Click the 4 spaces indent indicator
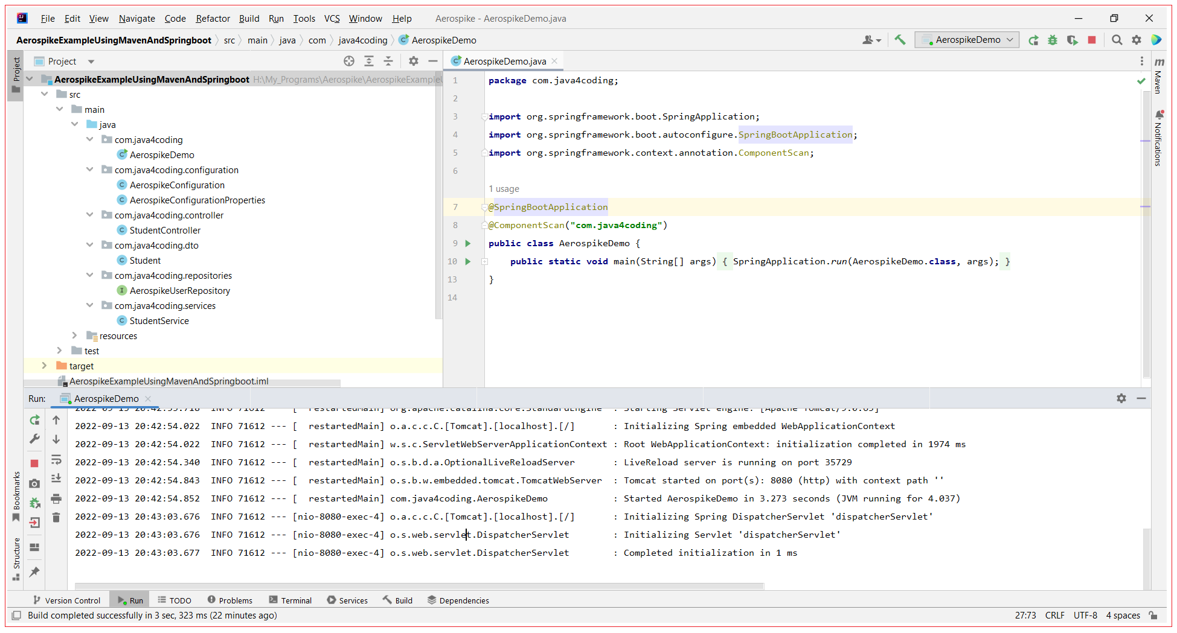Image resolution: width=1177 pixels, height=633 pixels. click(1123, 616)
